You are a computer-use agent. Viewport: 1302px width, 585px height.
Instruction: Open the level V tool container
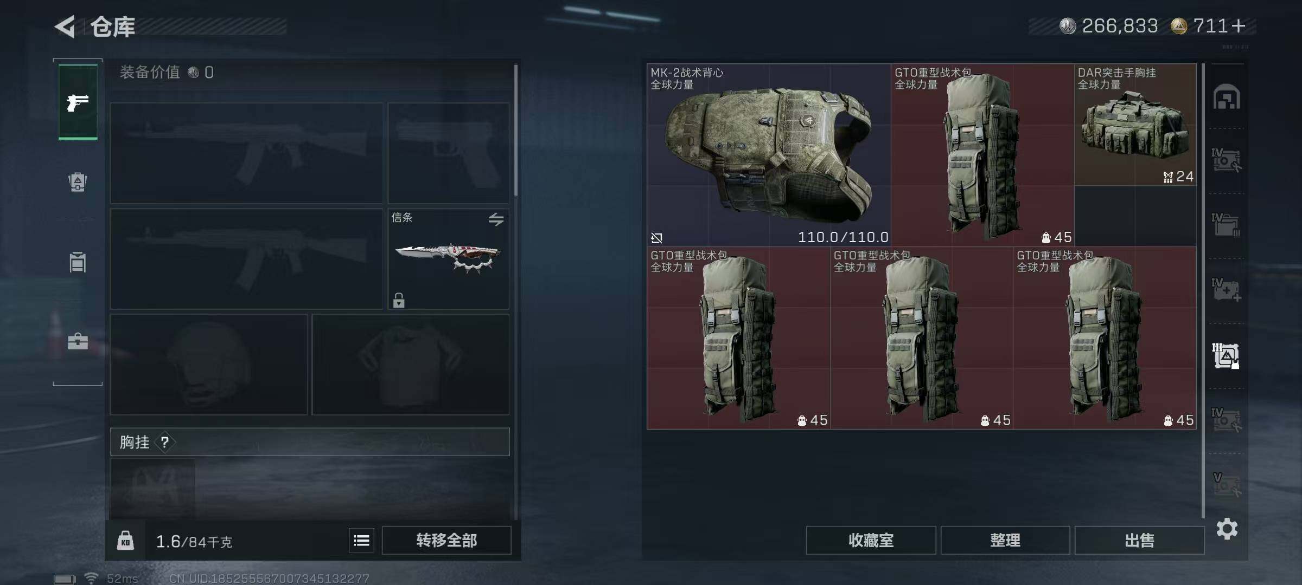[x=1227, y=485]
